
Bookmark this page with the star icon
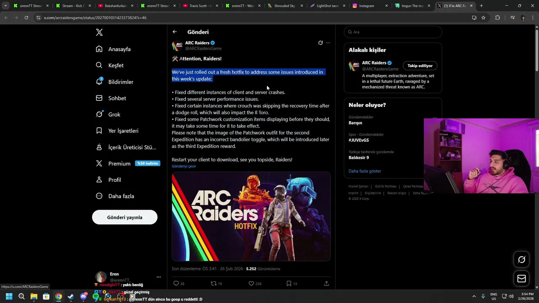[483, 18]
